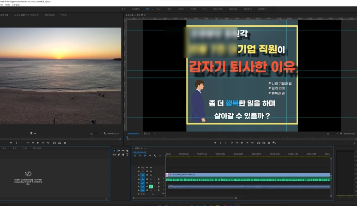Add a marker in the timeline panel
Image resolution: width=357 pixels, height=206 pixels.
(150, 156)
